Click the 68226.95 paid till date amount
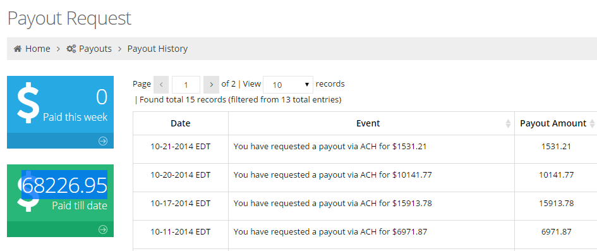The width and height of the screenshot is (597, 251). (64, 185)
